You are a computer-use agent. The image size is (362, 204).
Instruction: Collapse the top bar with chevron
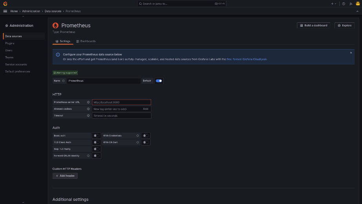point(357,11)
